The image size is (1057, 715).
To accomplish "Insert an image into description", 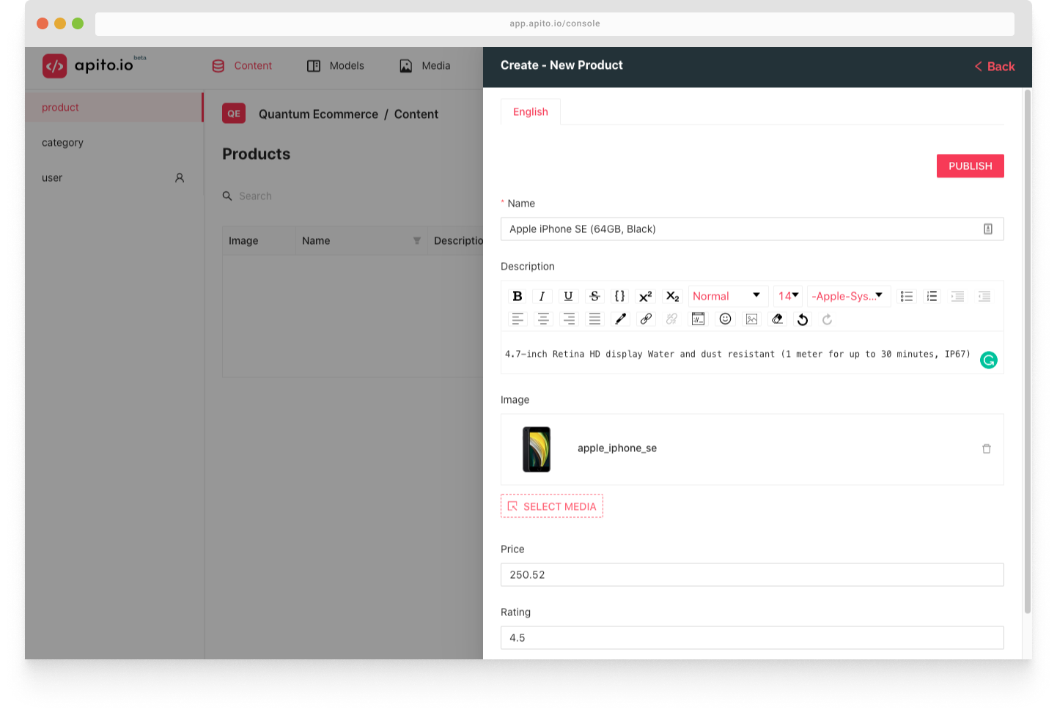I will pos(751,319).
